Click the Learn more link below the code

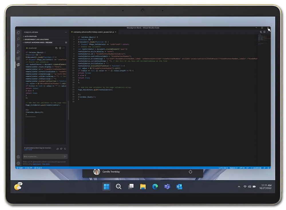click(28, 150)
